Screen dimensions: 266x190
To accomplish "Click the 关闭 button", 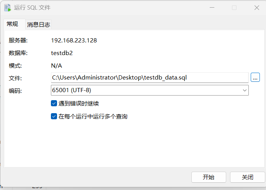I will click(x=248, y=177).
